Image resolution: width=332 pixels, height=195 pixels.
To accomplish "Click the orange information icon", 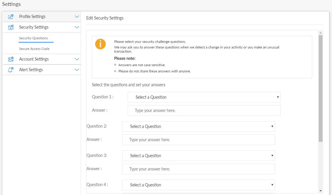I will [x=100, y=44].
